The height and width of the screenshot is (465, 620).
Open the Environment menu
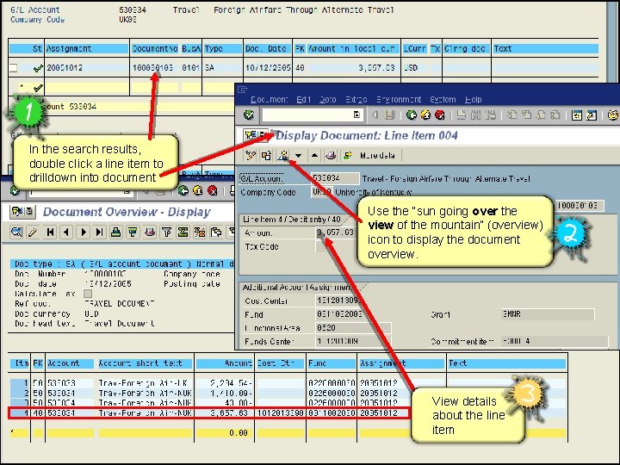tap(399, 100)
